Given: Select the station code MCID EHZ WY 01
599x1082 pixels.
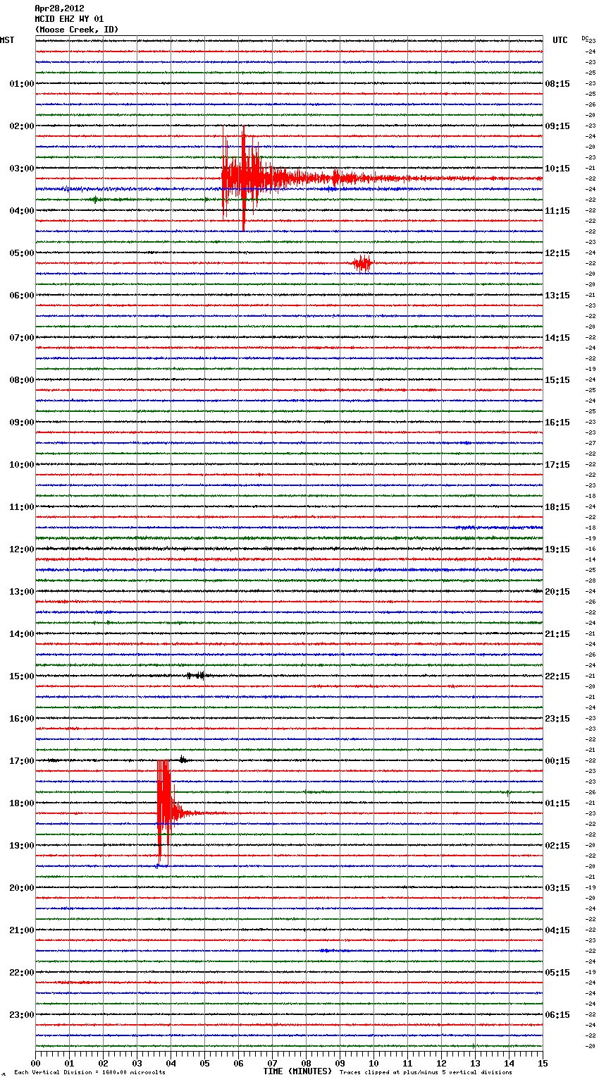Looking at the screenshot, I should point(69,19).
